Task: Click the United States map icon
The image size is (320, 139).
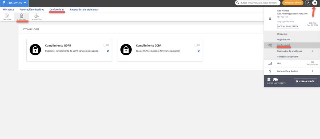Action: pos(276,79)
